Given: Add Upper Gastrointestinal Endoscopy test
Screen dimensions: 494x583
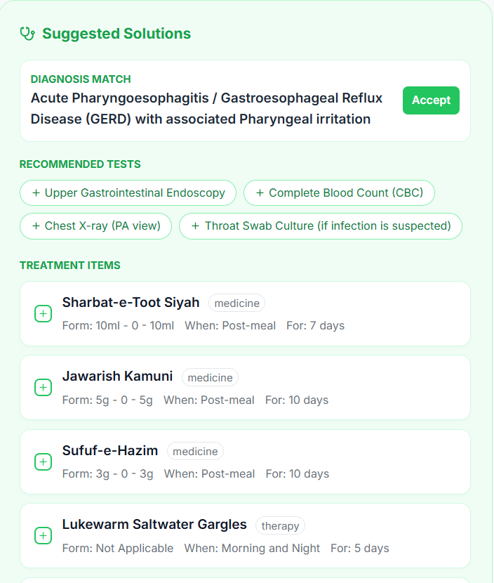Looking at the screenshot, I should coord(128,192).
